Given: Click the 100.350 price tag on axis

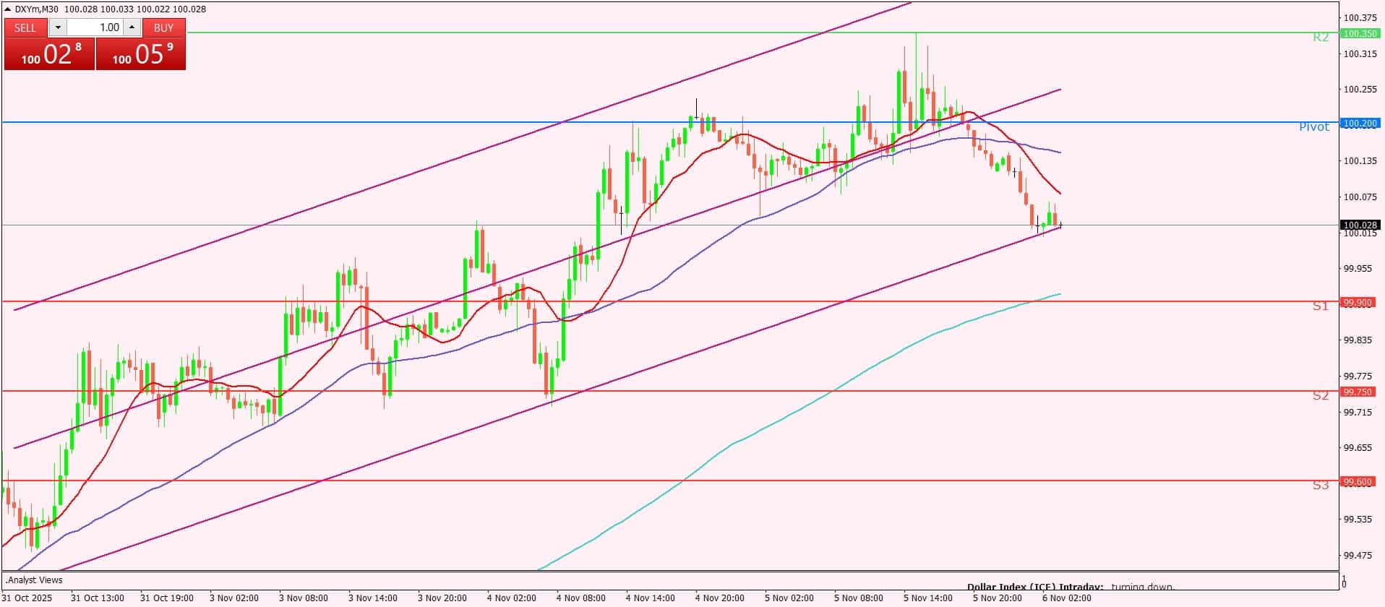Looking at the screenshot, I should [1359, 33].
